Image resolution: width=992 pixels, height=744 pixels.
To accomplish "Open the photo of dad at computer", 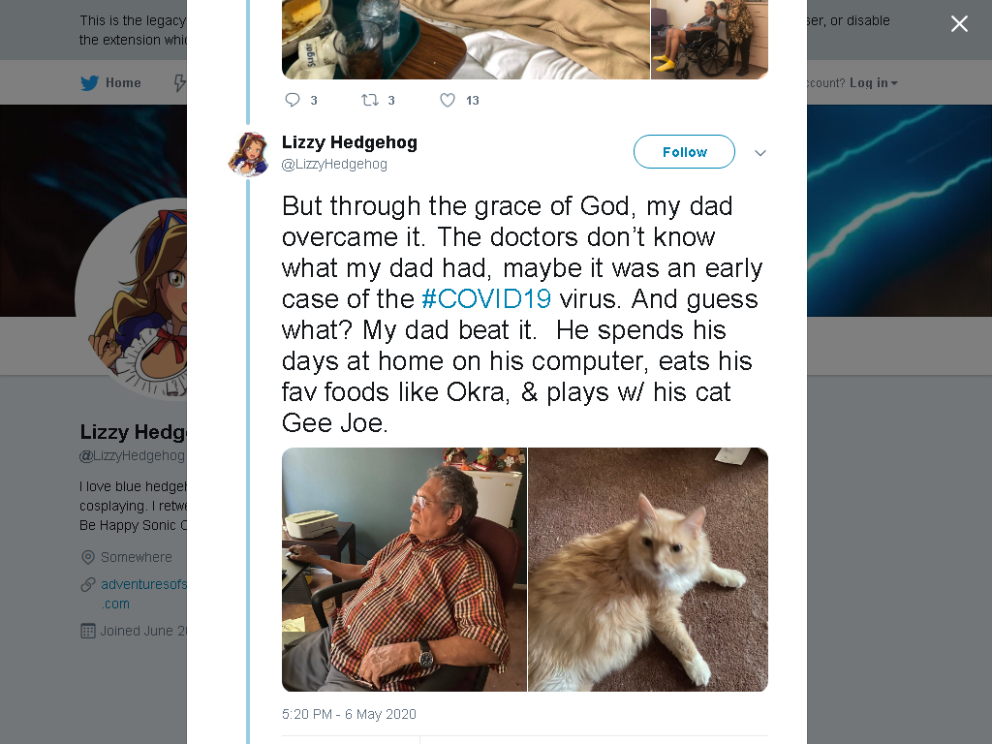I will (x=404, y=570).
